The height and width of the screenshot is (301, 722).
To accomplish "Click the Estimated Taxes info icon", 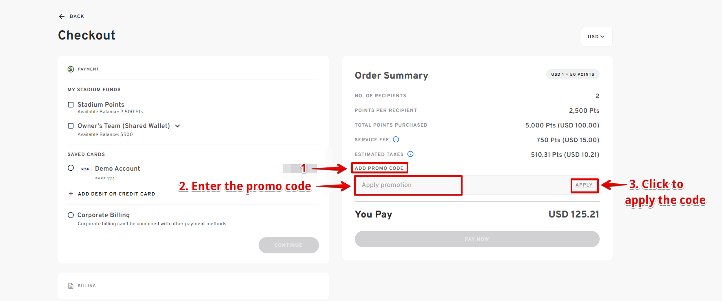I will click(410, 154).
